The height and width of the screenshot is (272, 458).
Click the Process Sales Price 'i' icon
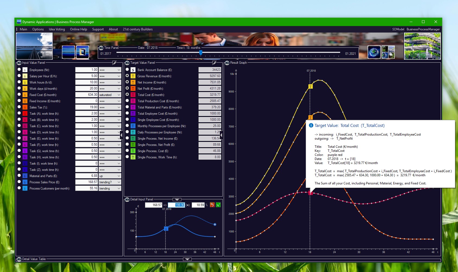25,182
